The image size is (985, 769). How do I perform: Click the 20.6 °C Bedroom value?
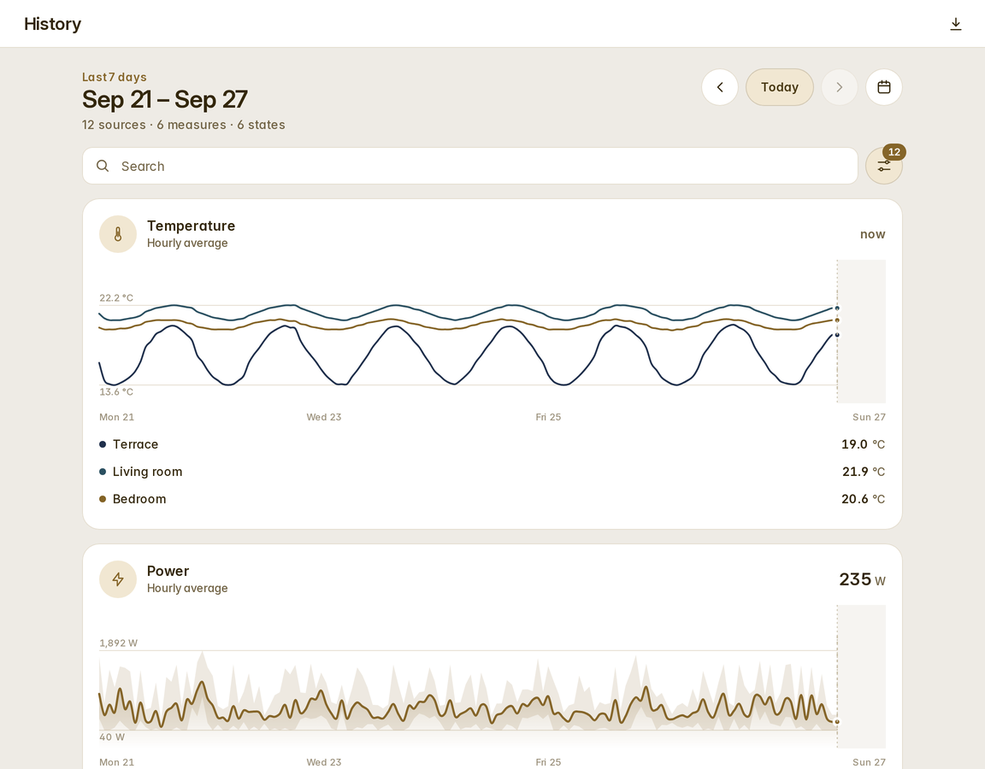pyautogui.click(x=863, y=499)
